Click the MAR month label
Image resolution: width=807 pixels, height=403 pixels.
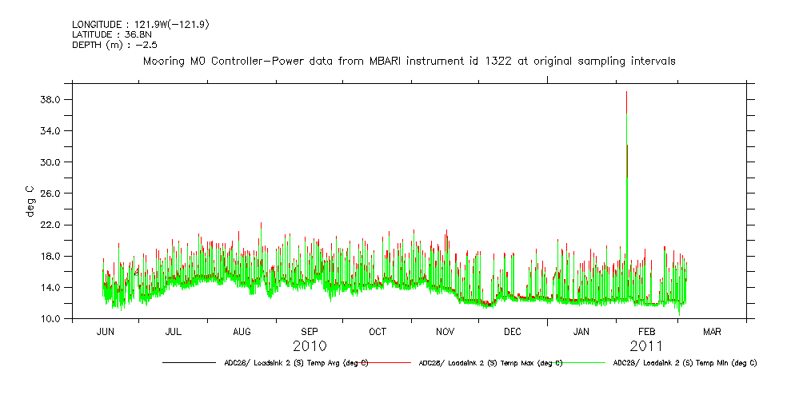[712, 332]
